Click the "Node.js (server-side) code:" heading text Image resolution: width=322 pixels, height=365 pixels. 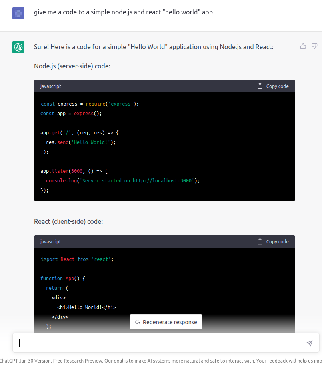(x=72, y=66)
